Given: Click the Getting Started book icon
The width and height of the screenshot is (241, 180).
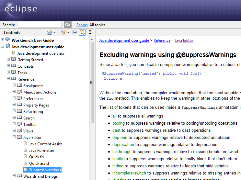Looking at the screenshot, I should click(14, 59).
